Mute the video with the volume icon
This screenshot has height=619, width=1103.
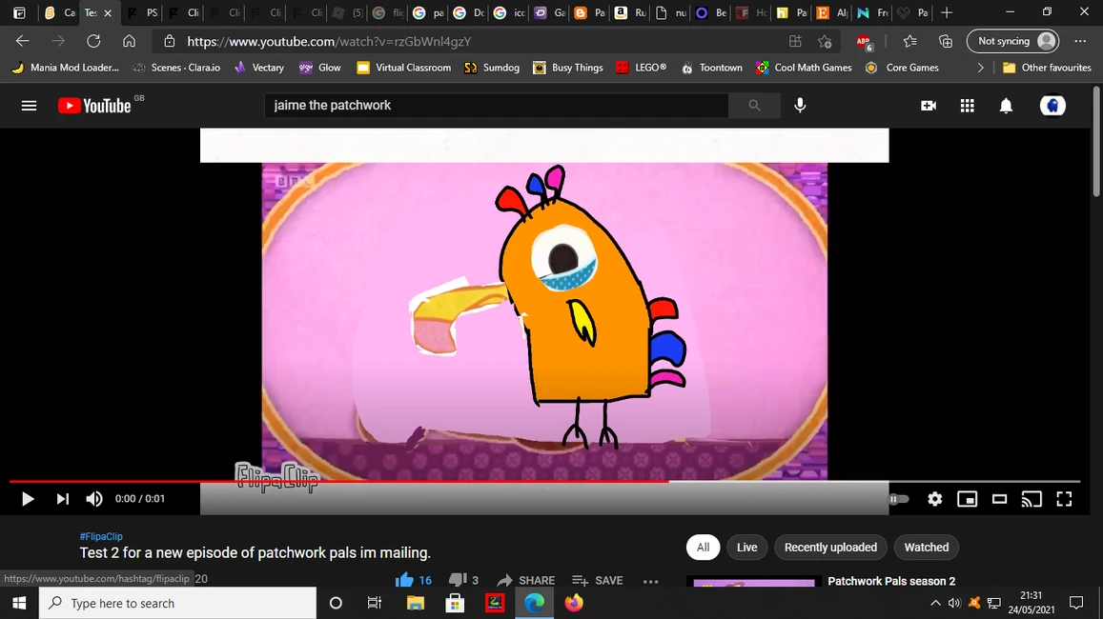click(x=93, y=498)
